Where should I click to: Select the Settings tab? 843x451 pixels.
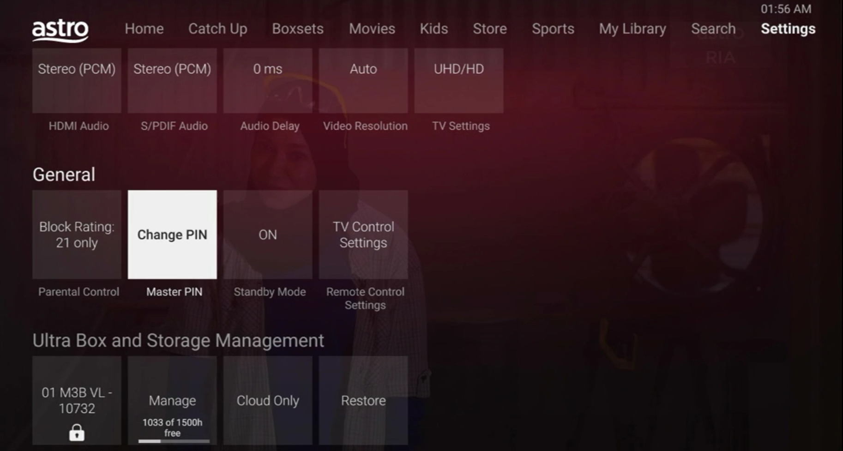click(x=788, y=29)
